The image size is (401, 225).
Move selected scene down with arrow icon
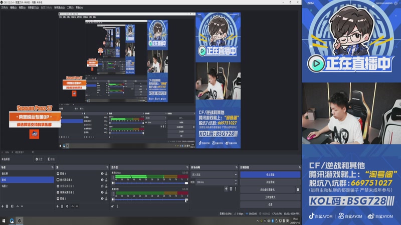click(22, 206)
